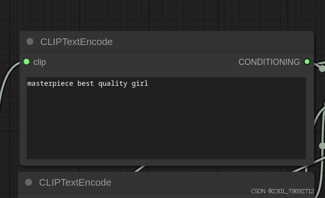Click the lower-right wire reroute dot
This screenshot has height=198, width=325.
pyautogui.click(x=322, y=146)
